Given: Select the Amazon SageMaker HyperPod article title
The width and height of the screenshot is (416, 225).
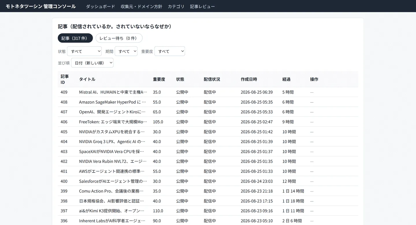Looking at the screenshot, I should point(113,102).
